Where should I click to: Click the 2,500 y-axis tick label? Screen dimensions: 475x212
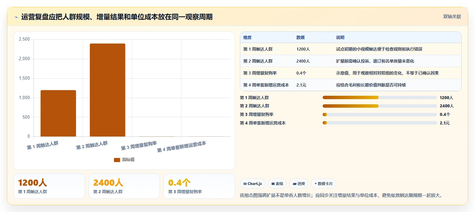tap(24, 39)
